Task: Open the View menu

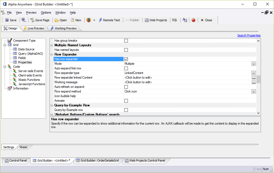Action: click(x=19, y=13)
